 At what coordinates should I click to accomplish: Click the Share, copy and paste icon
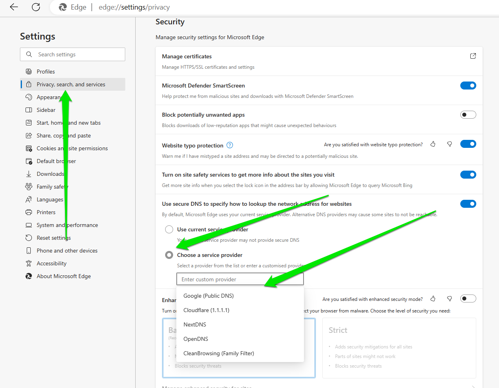(29, 135)
